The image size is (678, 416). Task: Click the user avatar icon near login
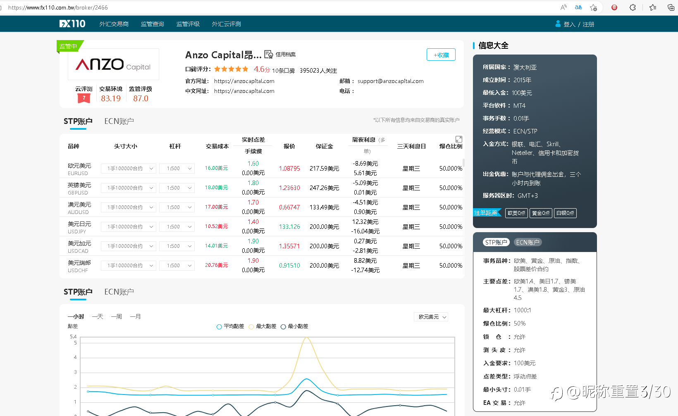(x=558, y=24)
